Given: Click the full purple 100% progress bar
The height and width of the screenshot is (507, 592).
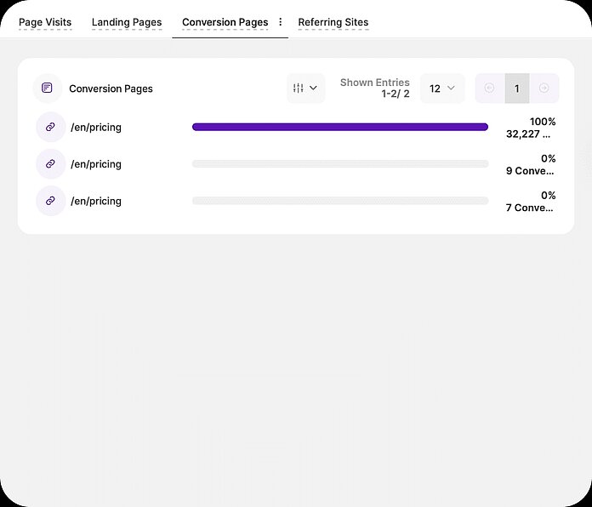Looking at the screenshot, I should pos(340,128).
